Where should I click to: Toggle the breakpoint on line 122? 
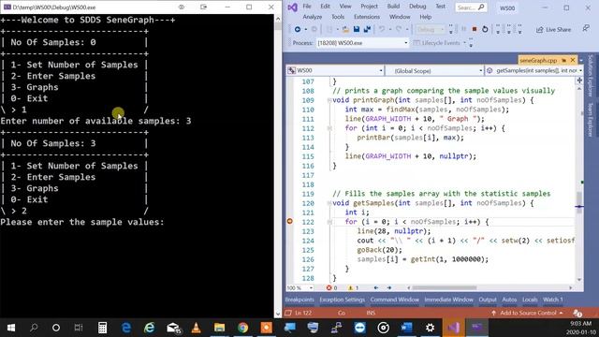[289, 222]
